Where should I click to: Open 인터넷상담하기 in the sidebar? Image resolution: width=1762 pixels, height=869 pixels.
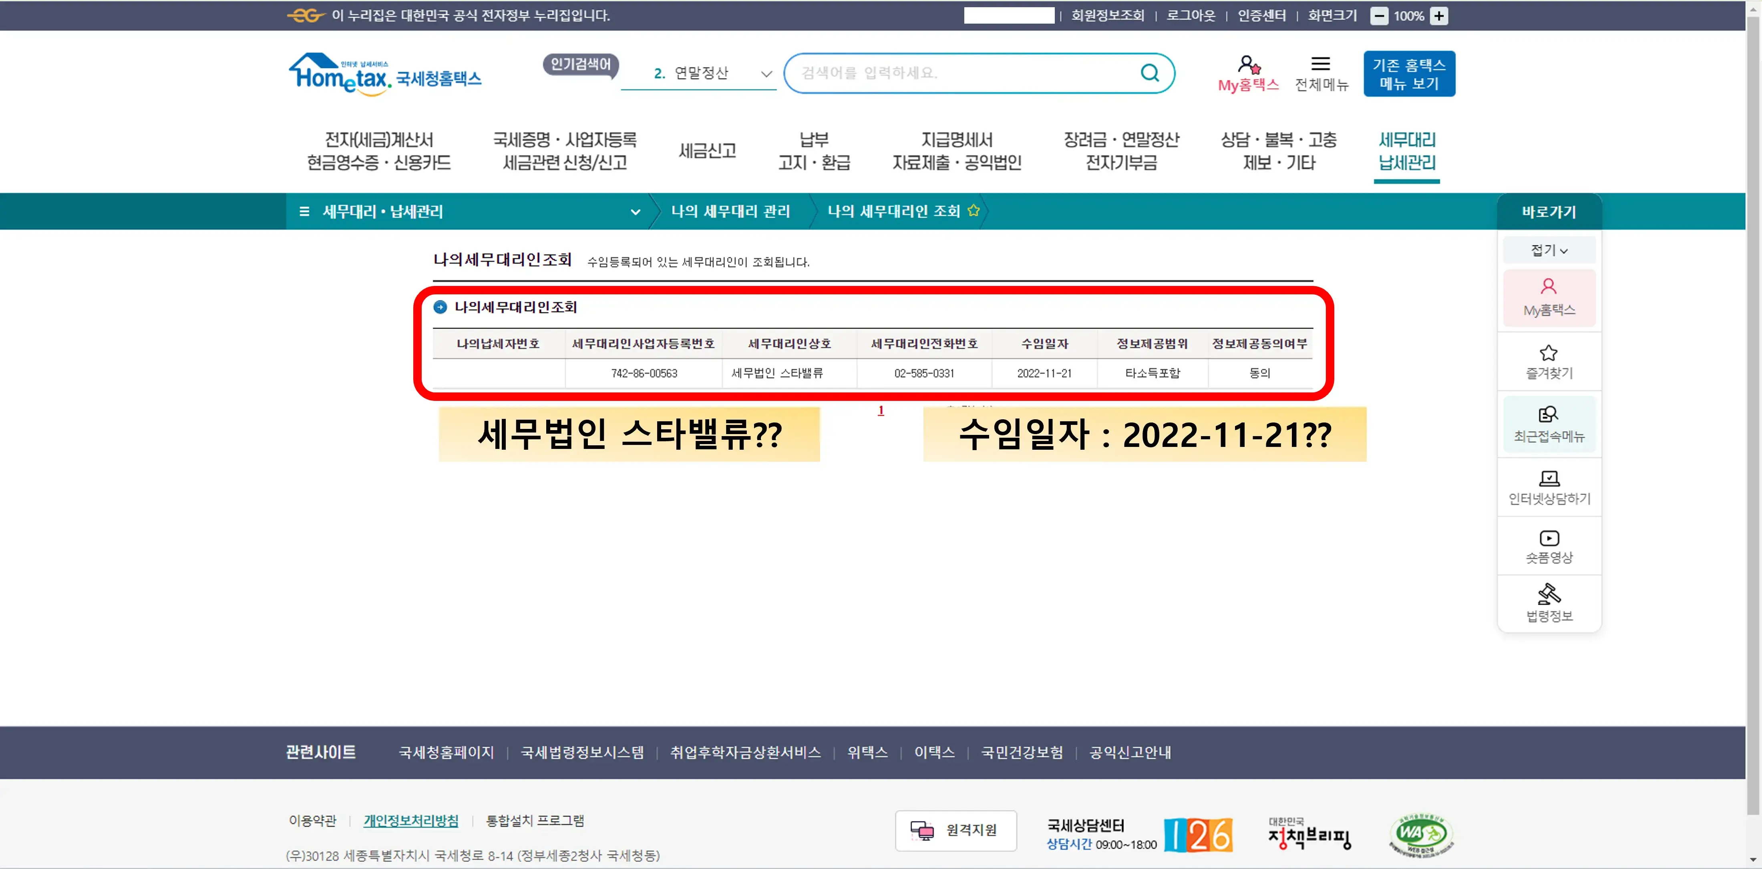[1549, 487]
